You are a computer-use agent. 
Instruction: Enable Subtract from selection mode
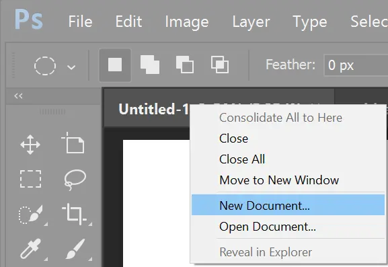tap(185, 65)
